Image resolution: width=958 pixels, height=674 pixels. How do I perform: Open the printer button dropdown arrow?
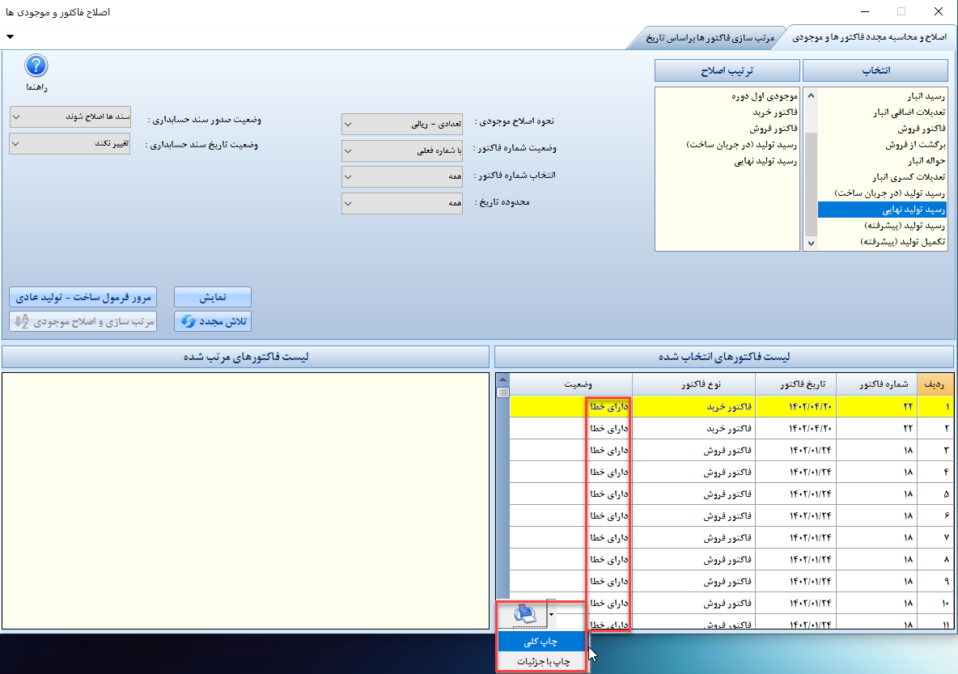552,614
